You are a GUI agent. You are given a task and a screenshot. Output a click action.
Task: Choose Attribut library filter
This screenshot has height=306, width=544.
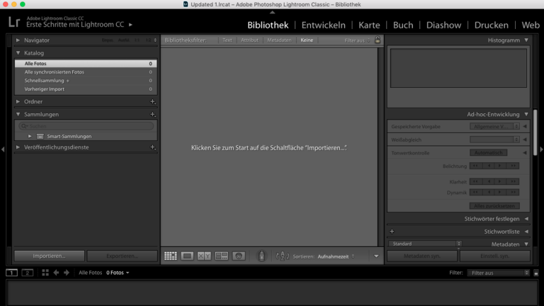[x=249, y=40]
